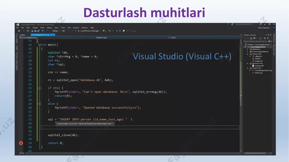Open the Window menu
Image resolution: width=289 pixels, height=162 pixels.
coord(84,28)
